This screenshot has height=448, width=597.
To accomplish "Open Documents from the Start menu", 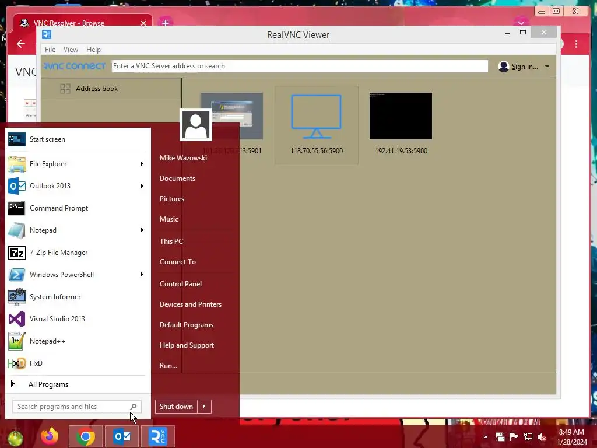I will [177, 178].
